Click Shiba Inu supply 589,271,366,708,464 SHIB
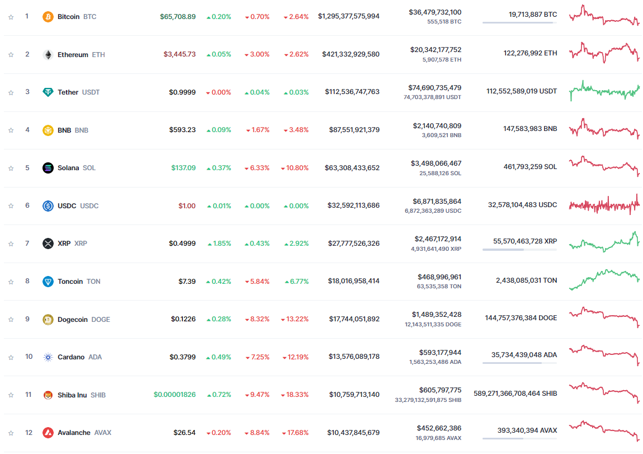Screen dimensions: 643x454 (x=516, y=393)
